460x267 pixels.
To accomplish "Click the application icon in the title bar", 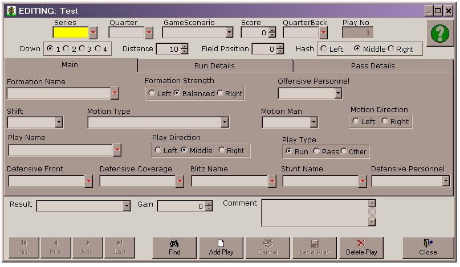I will point(11,10).
